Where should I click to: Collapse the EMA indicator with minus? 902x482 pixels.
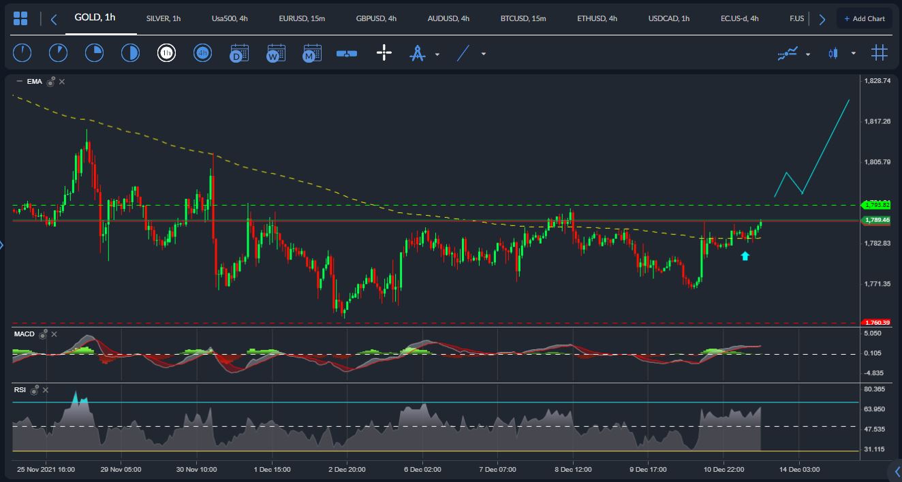(x=19, y=82)
